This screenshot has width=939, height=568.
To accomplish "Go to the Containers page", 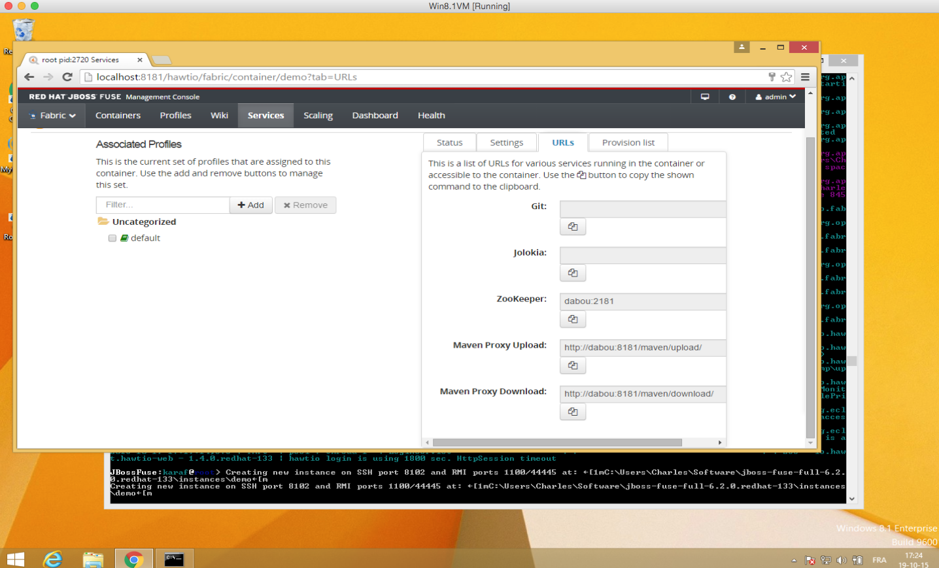I will click(118, 116).
